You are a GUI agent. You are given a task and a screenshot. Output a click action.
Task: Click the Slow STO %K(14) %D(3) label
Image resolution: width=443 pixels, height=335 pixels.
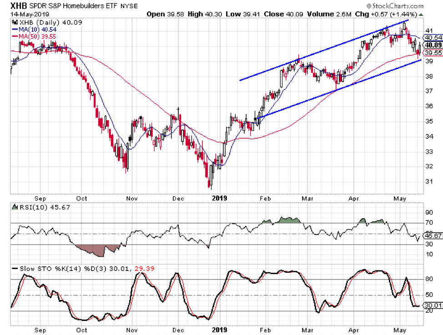[x=64, y=269]
